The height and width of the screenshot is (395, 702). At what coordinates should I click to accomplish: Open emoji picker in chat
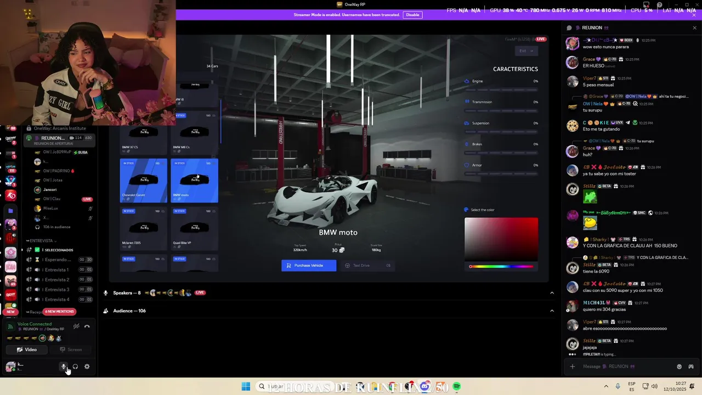click(680, 366)
